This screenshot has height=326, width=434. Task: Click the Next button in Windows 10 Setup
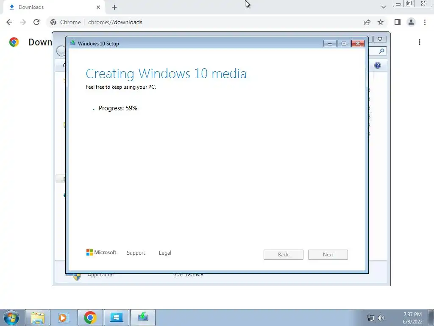328,255
